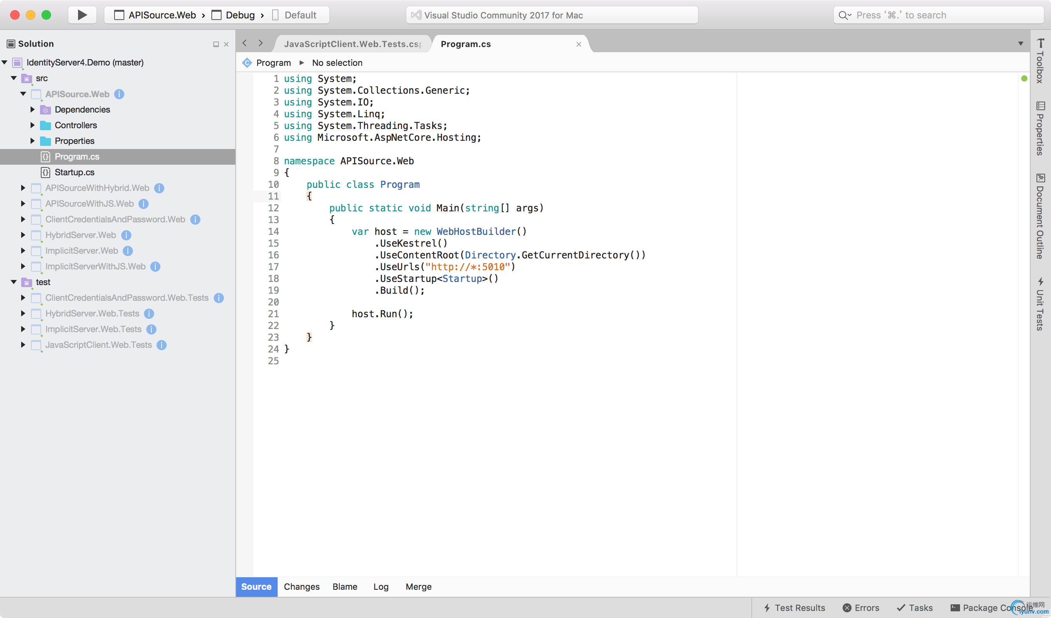Image resolution: width=1051 pixels, height=618 pixels.
Task: Click the Visual Studio Community status bar
Action: (x=552, y=15)
